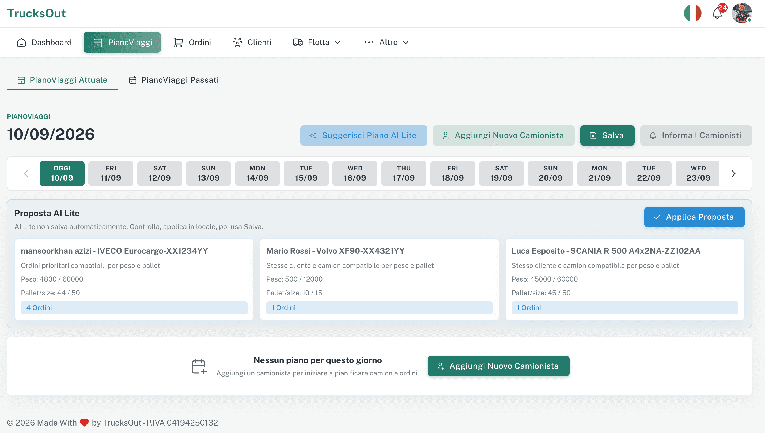Select FRI 18/09 date

click(x=452, y=173)
